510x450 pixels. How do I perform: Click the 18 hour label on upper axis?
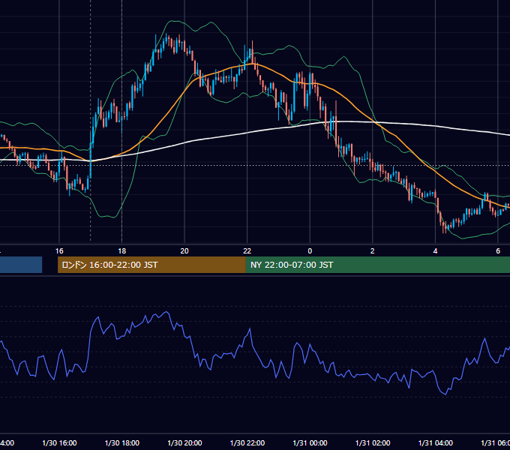(x=122, y=251)
